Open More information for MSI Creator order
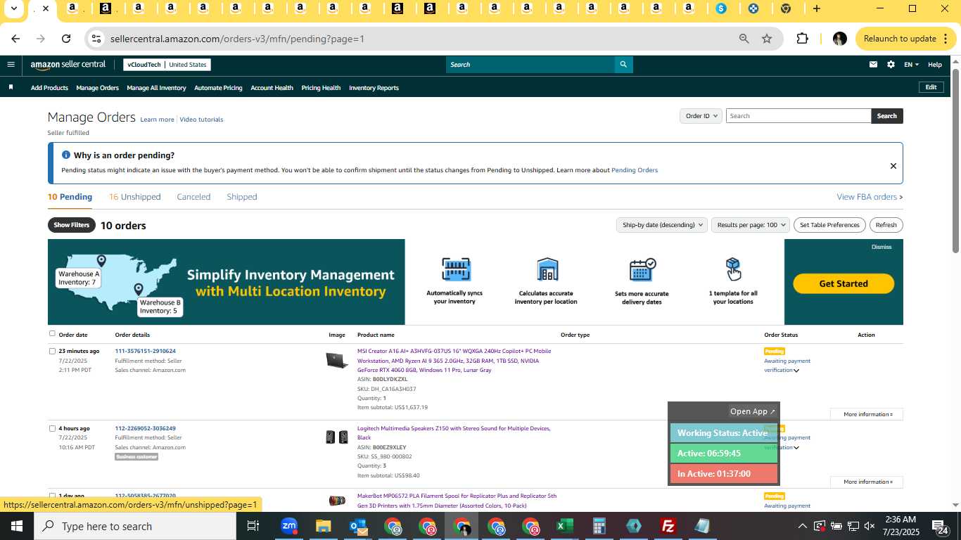This screenshot has width=961, height=540. (867, 414)
